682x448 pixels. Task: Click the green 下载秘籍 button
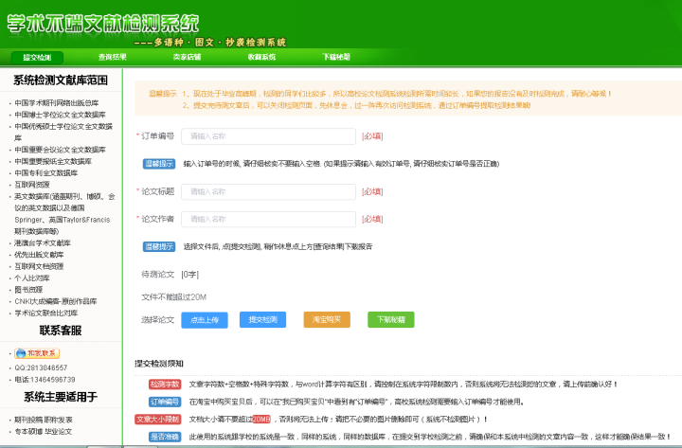(391, 320)
